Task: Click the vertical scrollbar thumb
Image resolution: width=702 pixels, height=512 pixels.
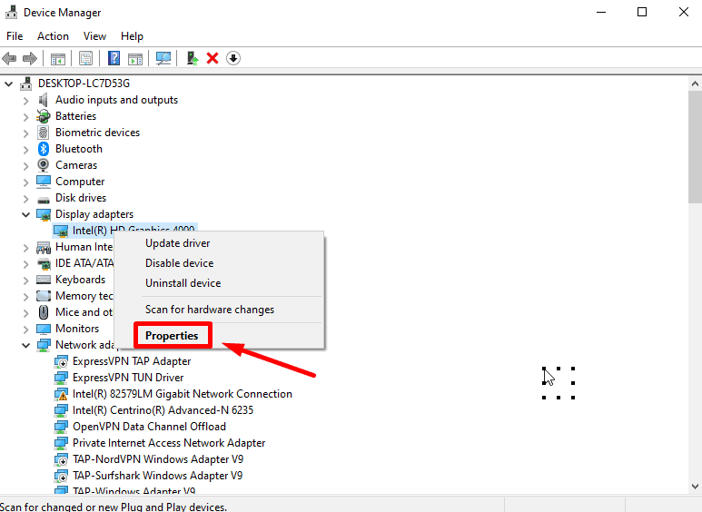Action: point(695,147)
